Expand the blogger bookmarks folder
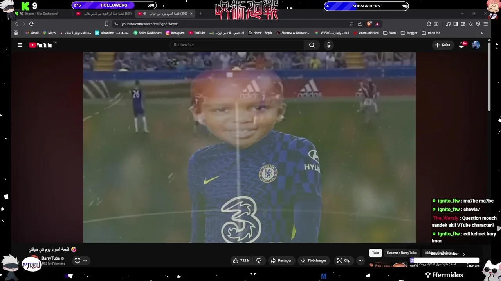 pyautogui.click(x=409, y=33)
